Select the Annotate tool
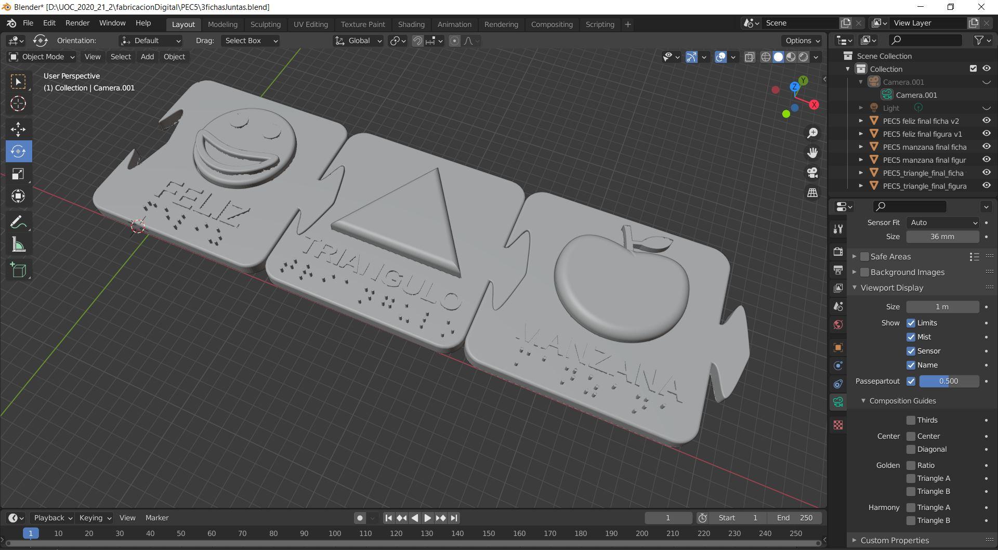Viewport: 998px width, 550px height. [x=18, y=221]
